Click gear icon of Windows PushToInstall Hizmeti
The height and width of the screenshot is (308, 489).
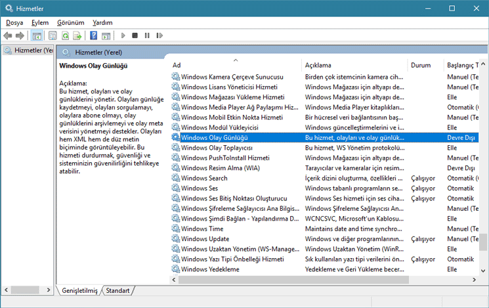click(x=175, y=158)
